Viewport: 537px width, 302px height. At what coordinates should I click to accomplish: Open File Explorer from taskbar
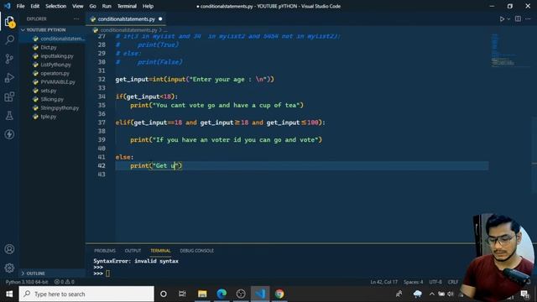coord(202,294)
